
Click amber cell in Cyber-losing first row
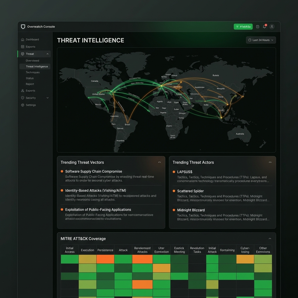(x=245, y=259)
